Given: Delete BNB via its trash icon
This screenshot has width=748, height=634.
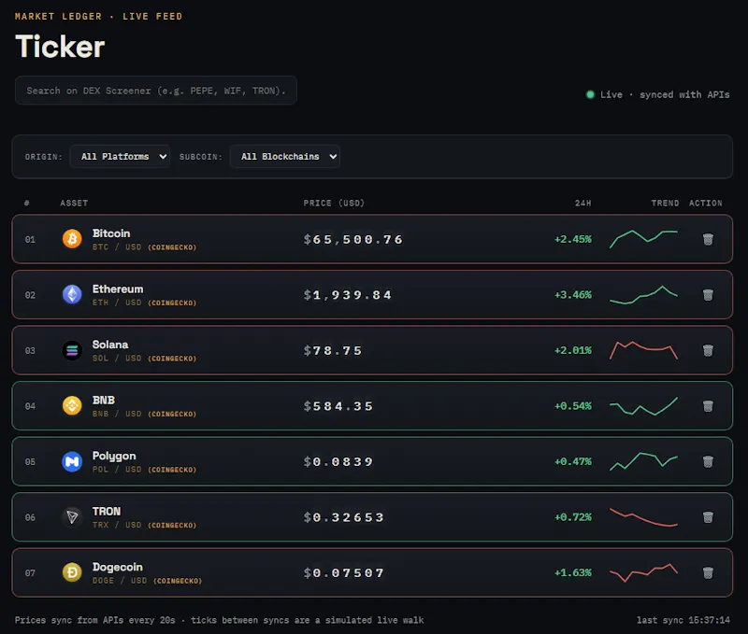Looking at the screenshot, I should tap(708, 406).
